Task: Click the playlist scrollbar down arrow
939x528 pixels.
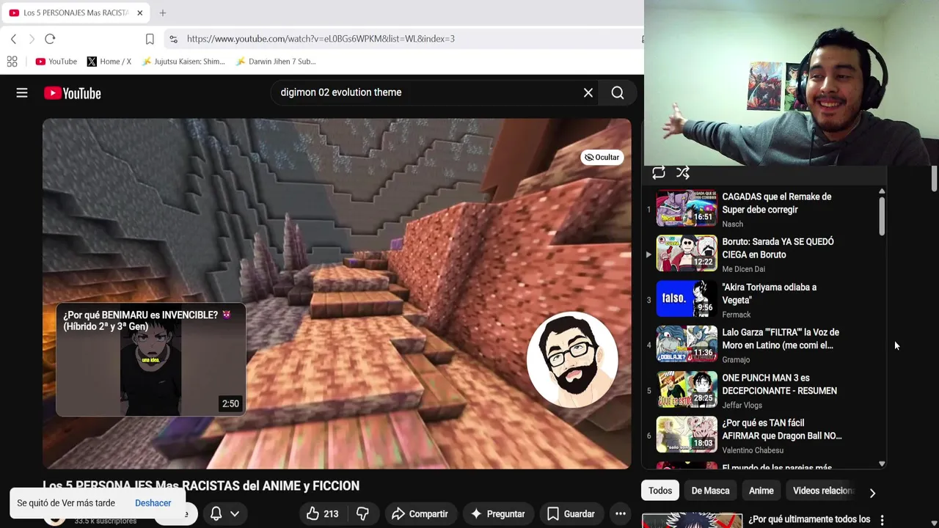Action: [x=882, y=463]
